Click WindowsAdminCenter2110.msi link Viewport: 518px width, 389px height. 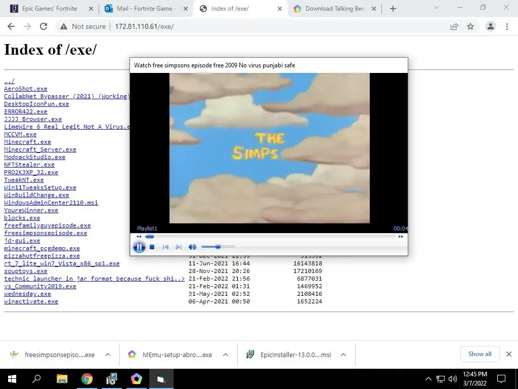[x=51, y=203]
